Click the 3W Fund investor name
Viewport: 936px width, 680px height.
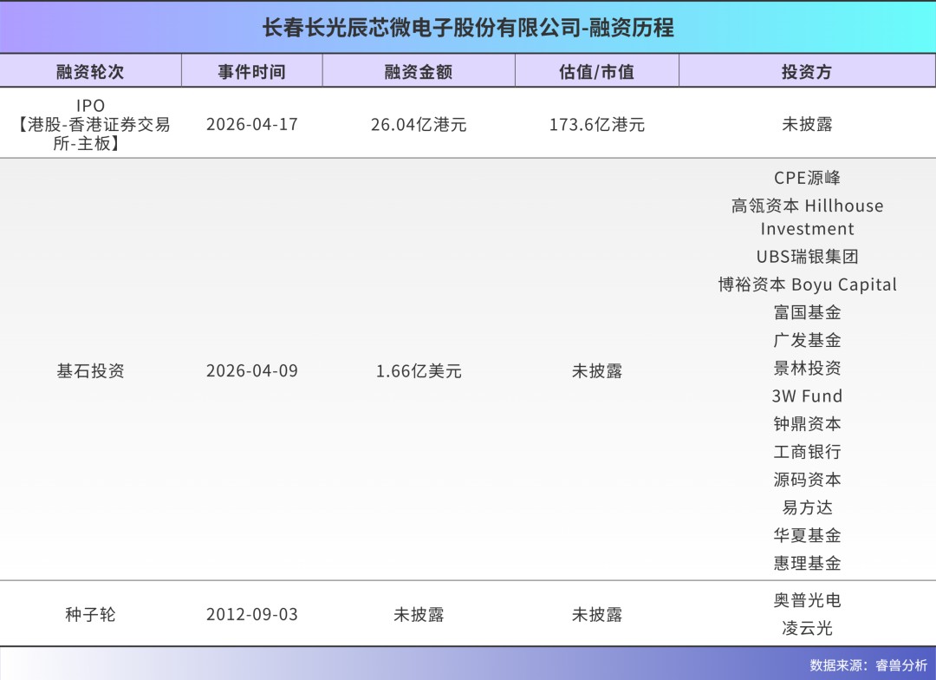tap(807, 396)
